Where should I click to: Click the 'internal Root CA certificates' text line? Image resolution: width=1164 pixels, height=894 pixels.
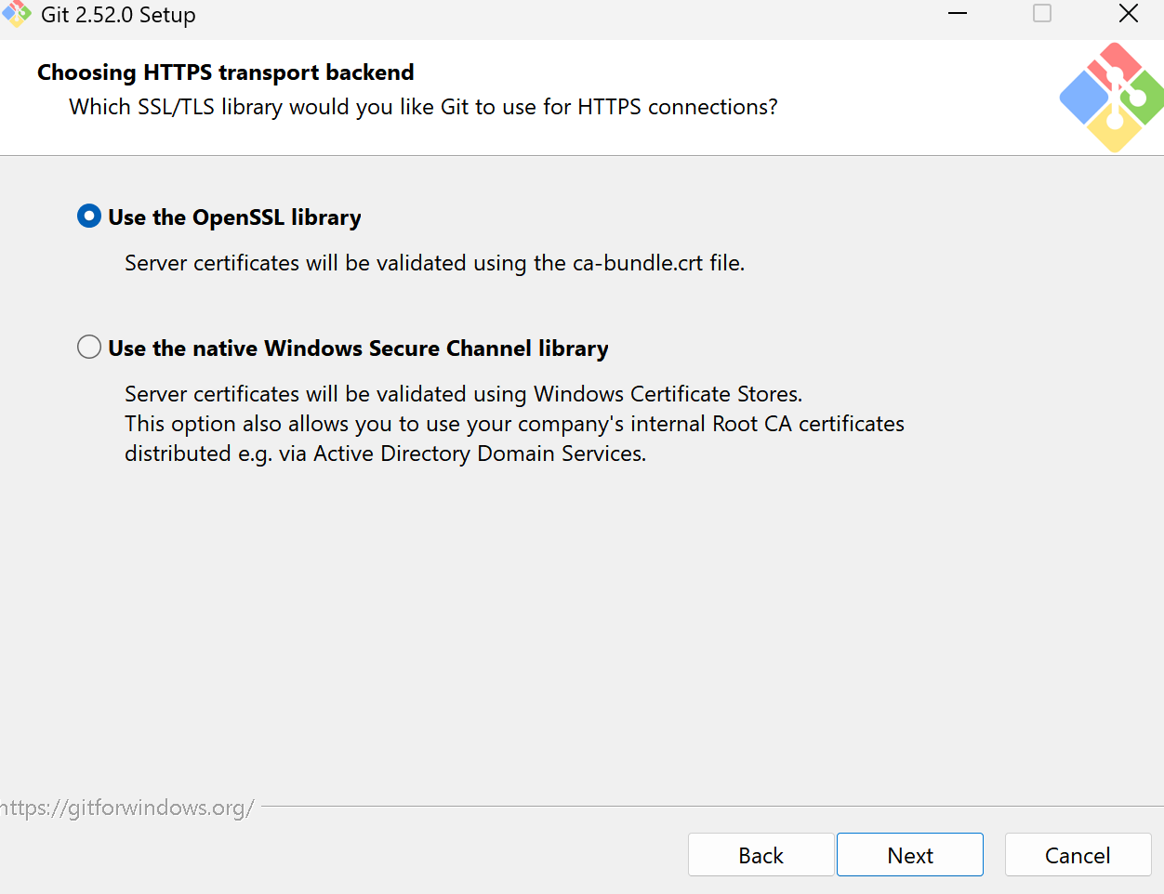[514, 424]
